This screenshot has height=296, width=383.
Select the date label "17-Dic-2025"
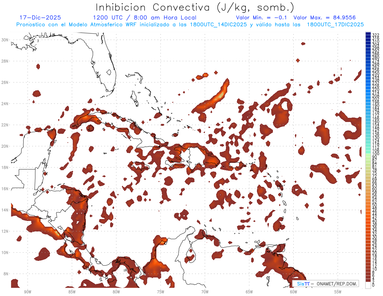(x=40, y=18)
